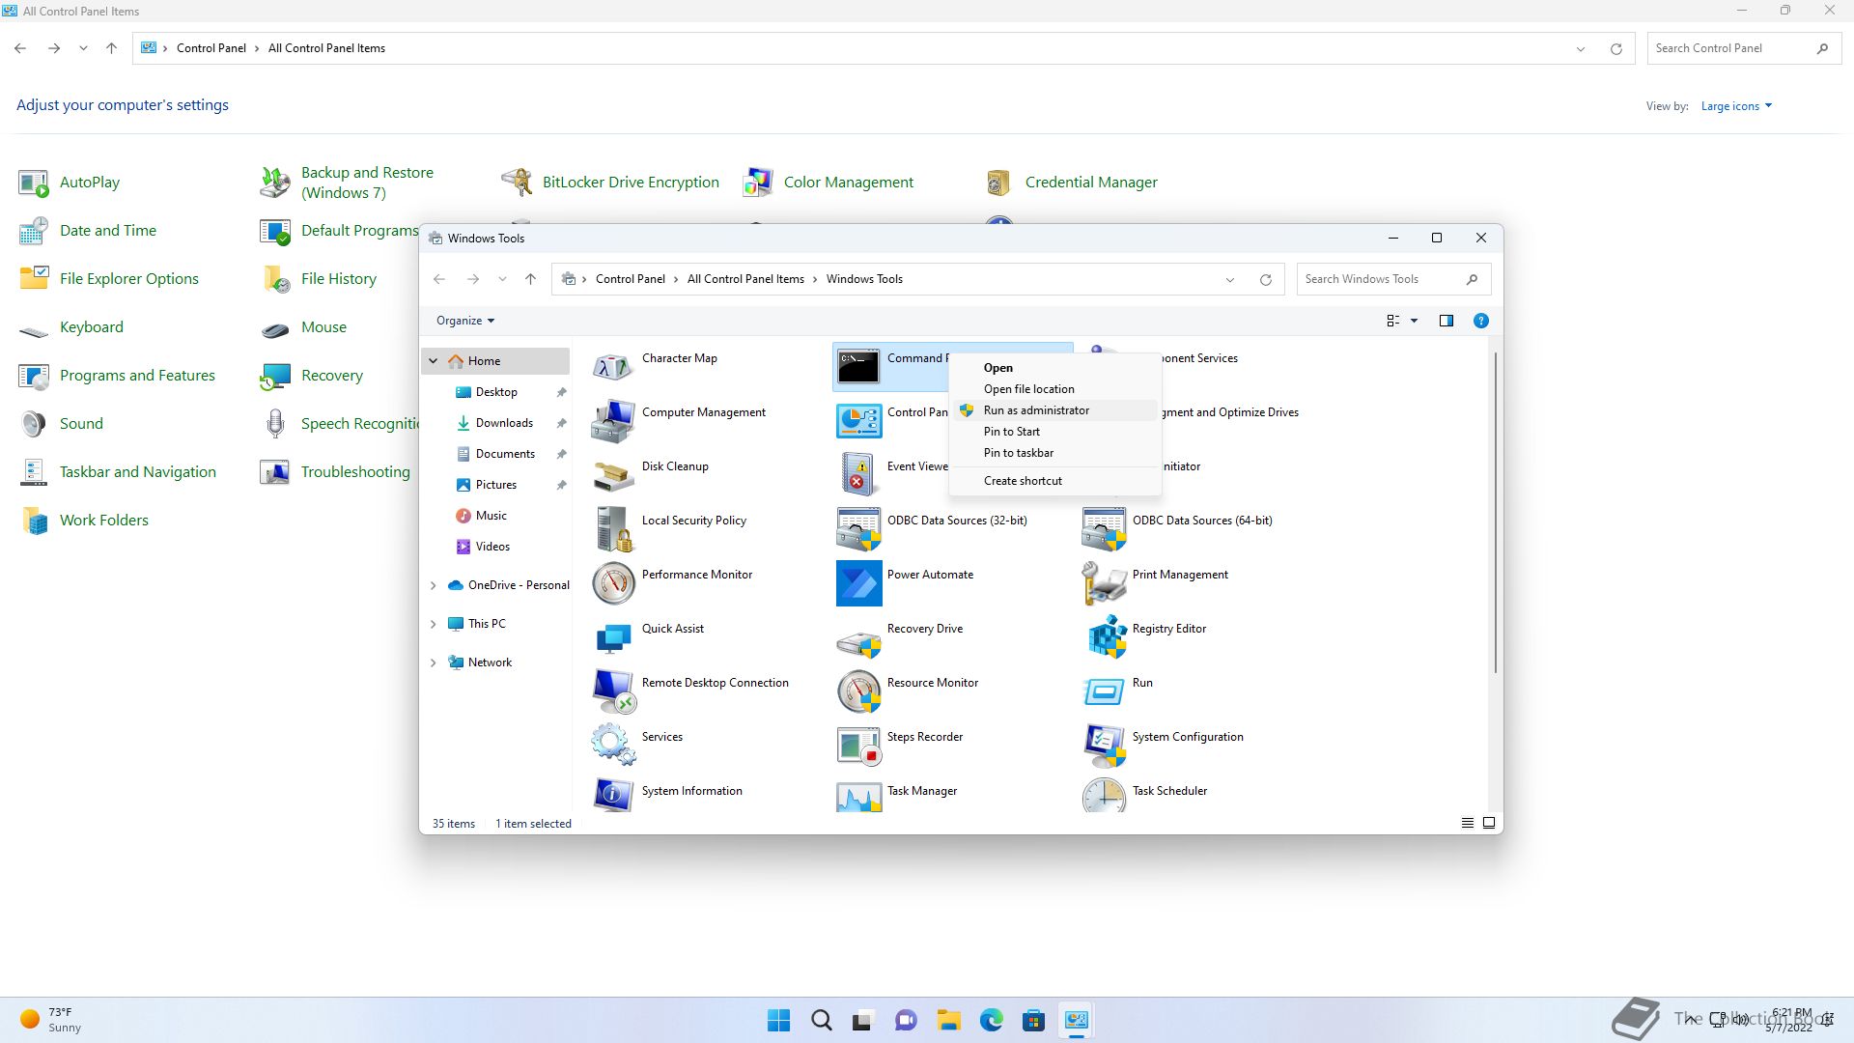The height and width of the screenshot is (1043, 1854).
Task: Open Microsoft Edge from the taskbar
Action: 991,1021
